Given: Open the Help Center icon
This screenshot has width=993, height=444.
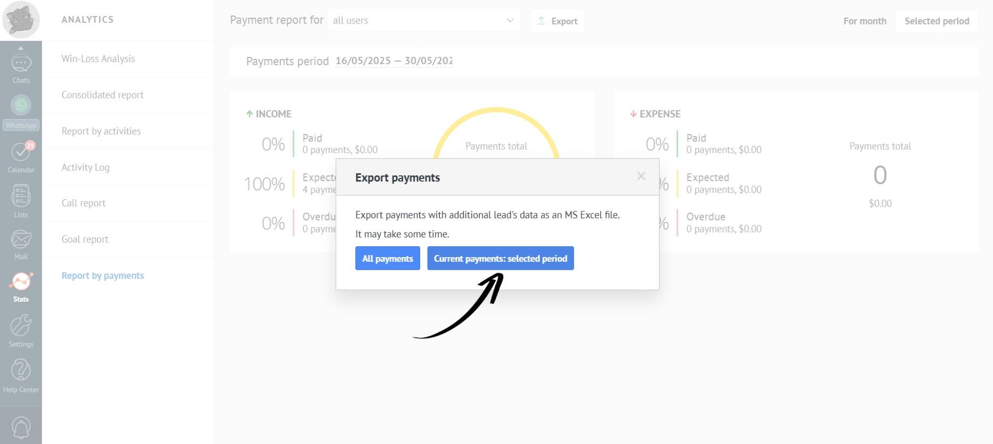Looking at the screenshot, I should pyautogui.click(x=21, y=375).
